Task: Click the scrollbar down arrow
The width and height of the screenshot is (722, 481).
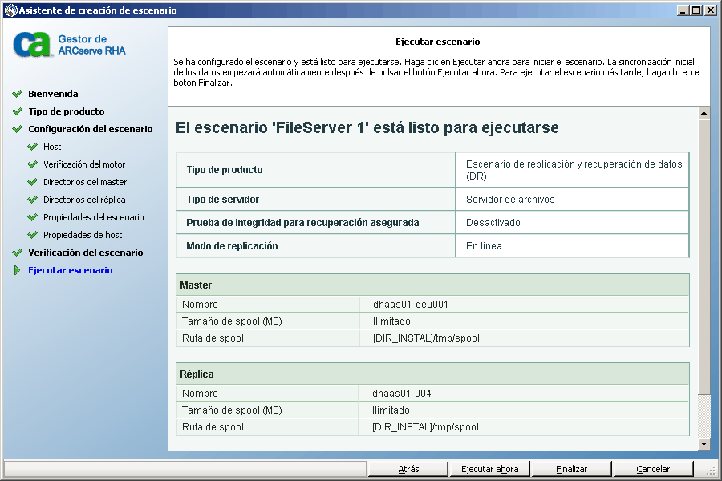Action: point(704,443)
